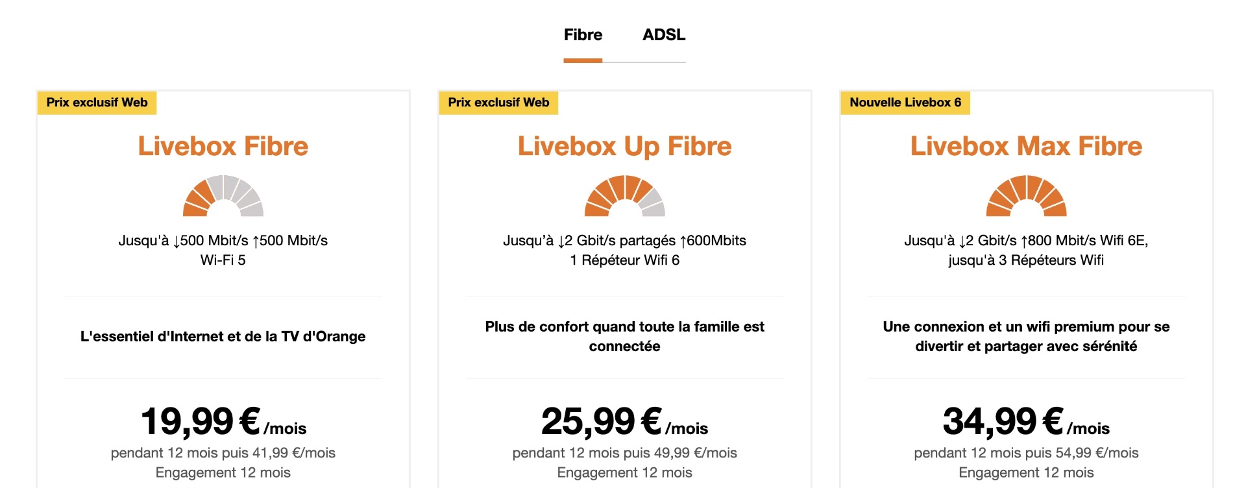Click the 2 Gbit/s Wifi 6E speed description
The width and height of the screenshot is (1246, 488).
(x=1027, y=250)
